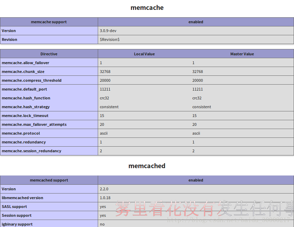This screenshot has height=227, width=294.
Task: Select the 'Session support' row label
Action: [17, 215]
